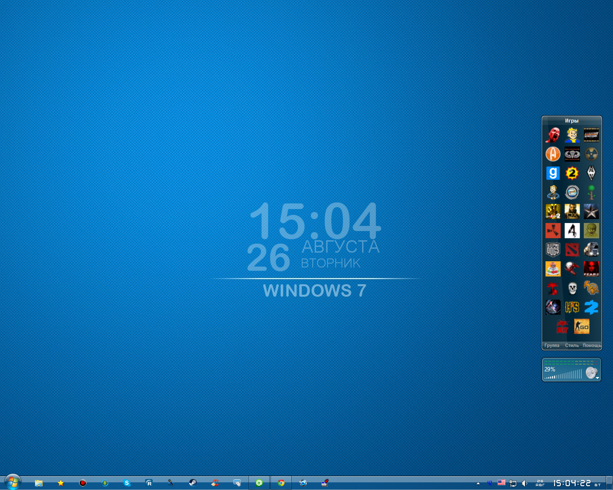Screen dimensions: 613x490
Task: Click the 26 авг date in system tray
Action: pyautogui.click(x=540, y=483)
